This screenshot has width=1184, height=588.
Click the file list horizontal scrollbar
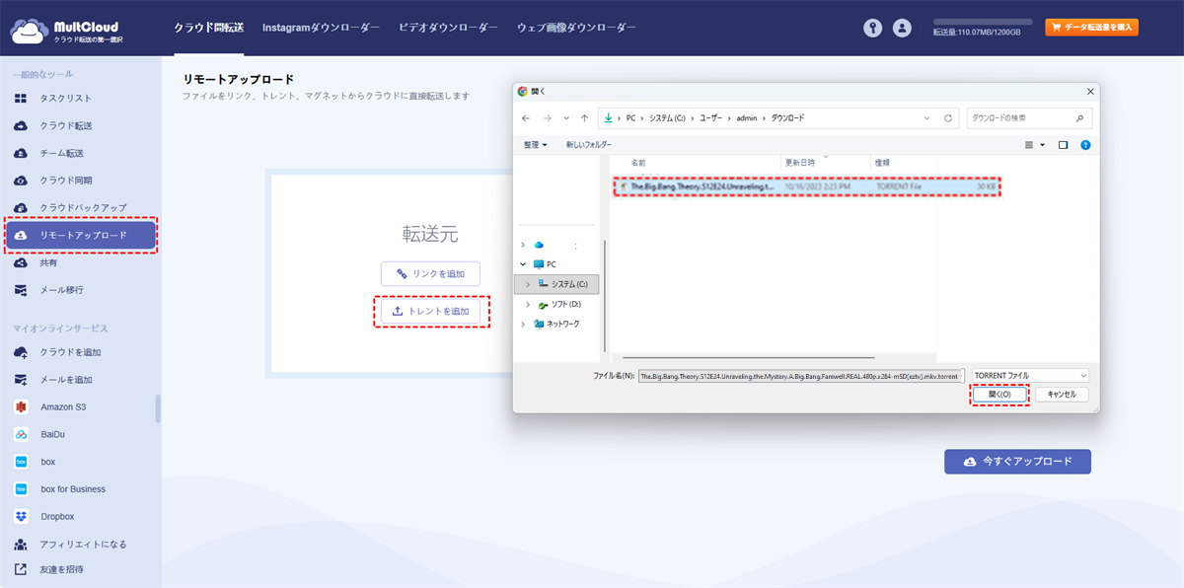click(x=749, y=357)
